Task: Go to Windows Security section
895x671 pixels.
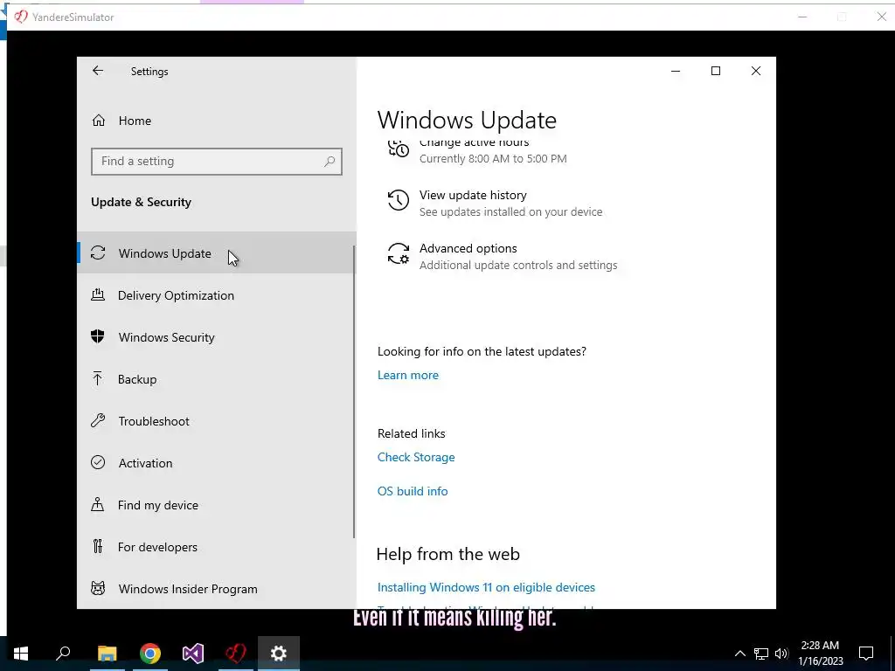Action: coord(217,337)
